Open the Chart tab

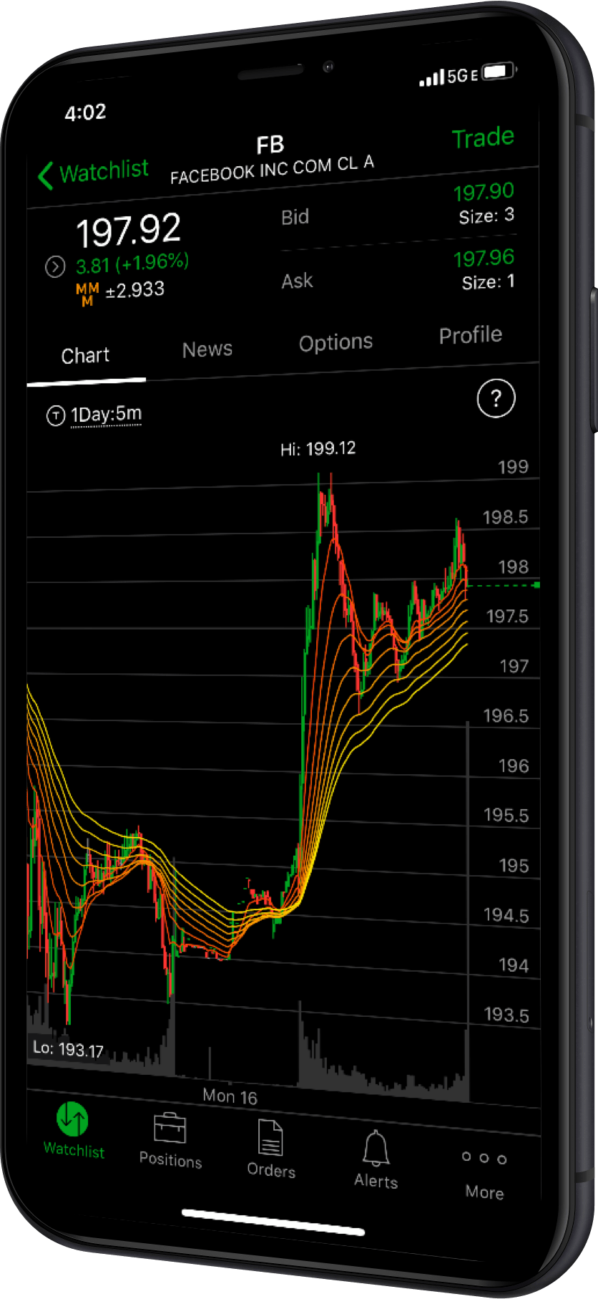click(x=86, y=356)
